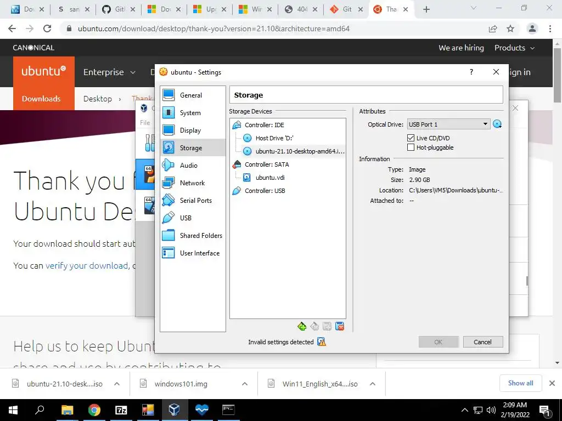562x421 pixels.
Task: Open options arrow for Win11_English_x64 iso download
Action: [373, 384]
